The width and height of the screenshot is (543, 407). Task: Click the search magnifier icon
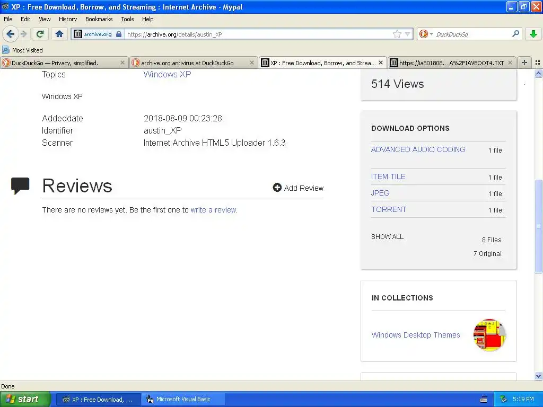pos(515,34)
